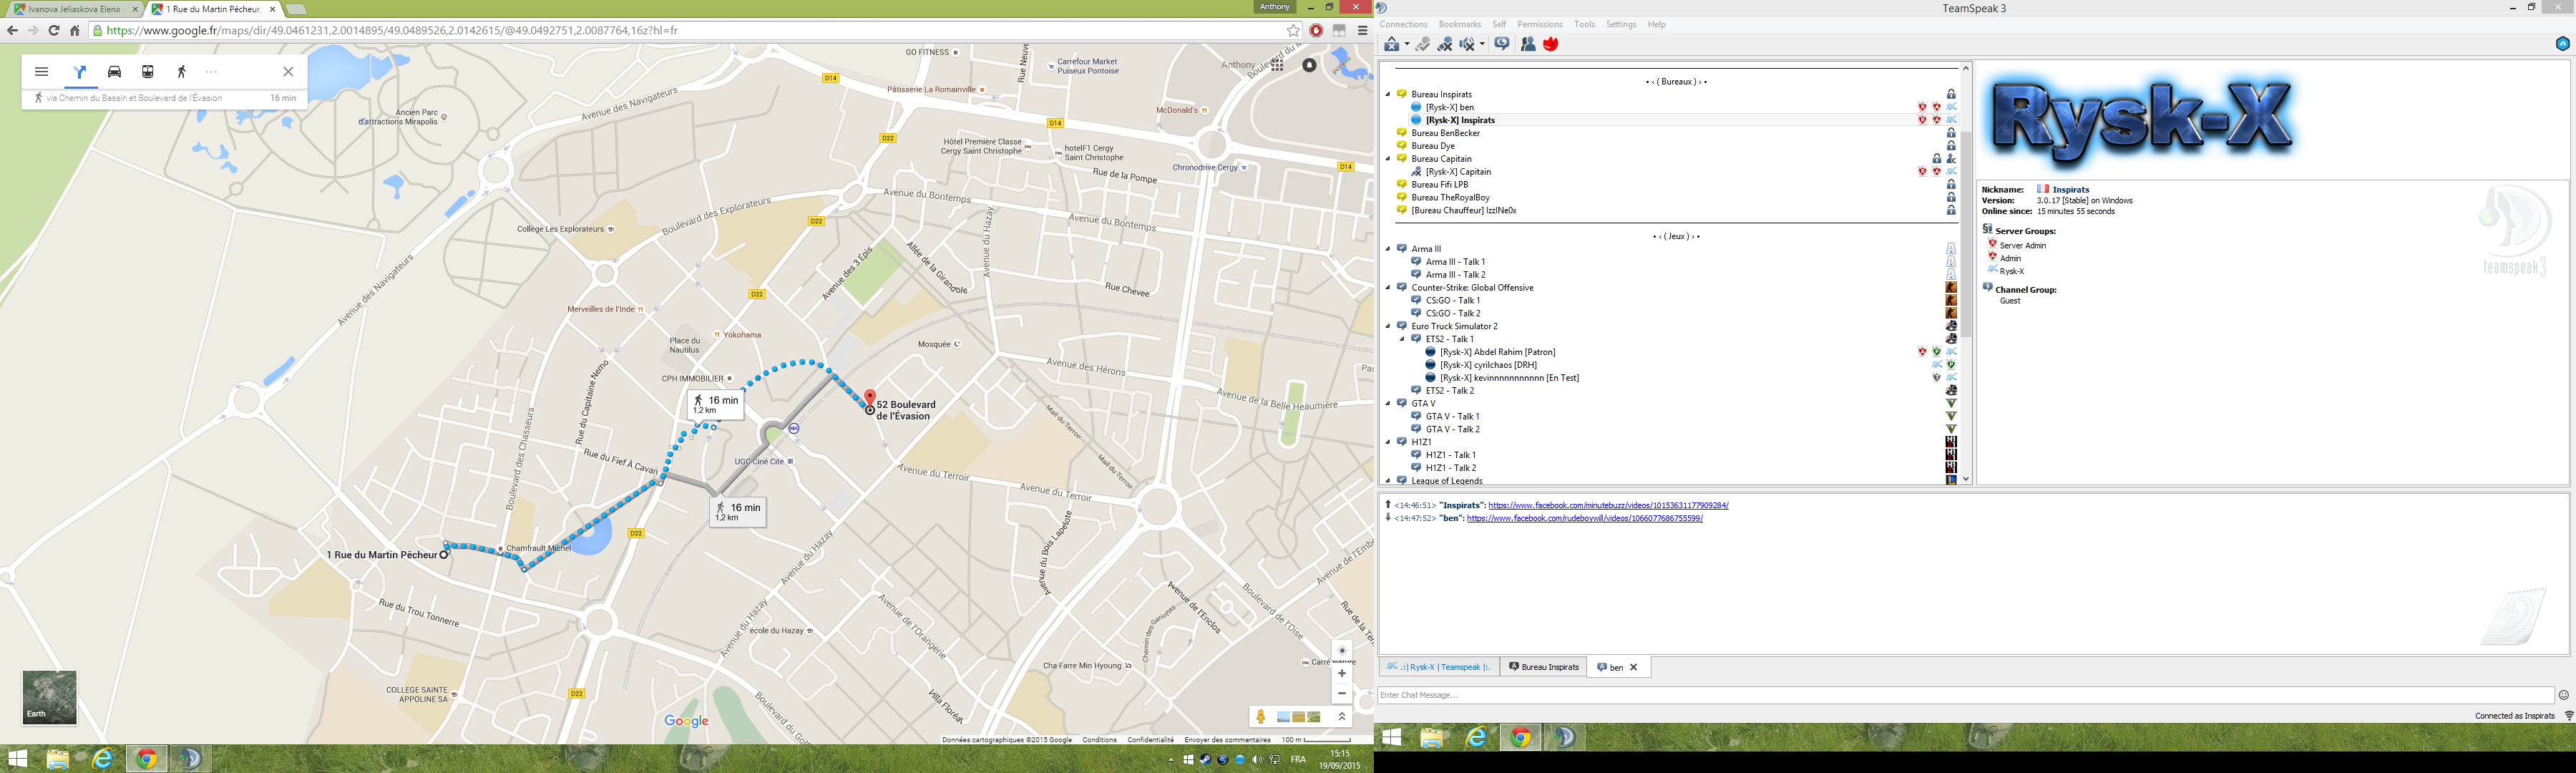This screenshot has height=773, width=2576.
Task: Open Google apps grid icon on map
Action: [x=1278, y=65]
